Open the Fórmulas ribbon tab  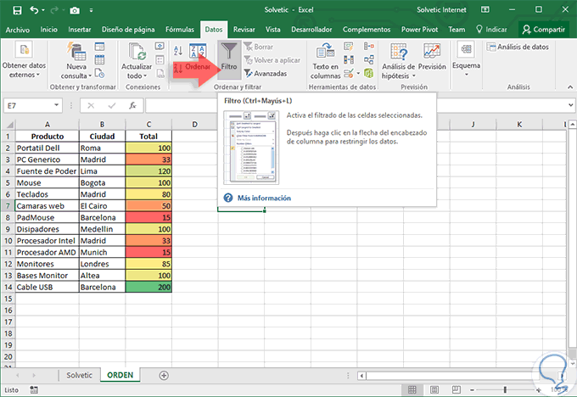tap(178, 29)
